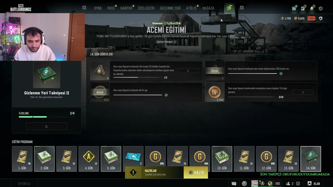This screenshot has height=187, width=333.
Task: Click the claimed reward for 200 damage mission
Action: click(x=215, y=71)
